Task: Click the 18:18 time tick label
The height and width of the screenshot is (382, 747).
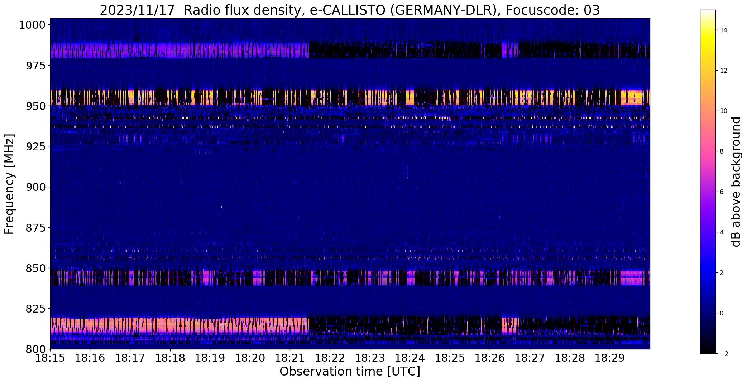Action: tap(170, 358)
